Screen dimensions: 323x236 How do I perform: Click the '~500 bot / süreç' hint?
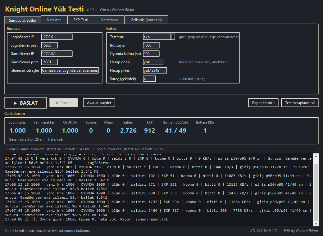[x=192, y=79]
